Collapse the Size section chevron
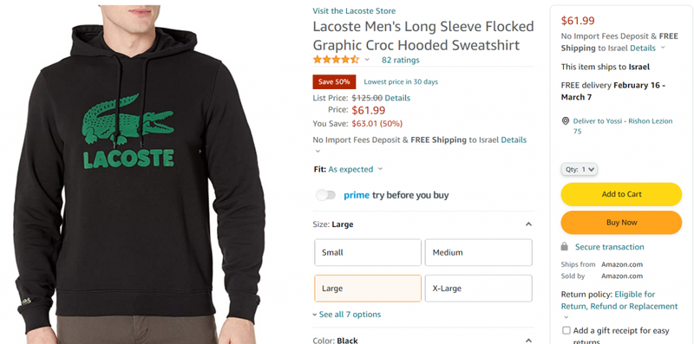The width and height of the screenshot is (694, 344). pyautogui.click(x=528, y=224)
